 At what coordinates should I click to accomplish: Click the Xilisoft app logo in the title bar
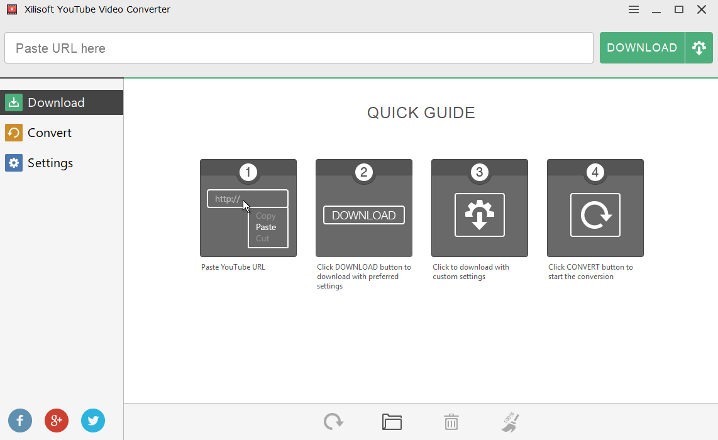[x=12, y=9]
